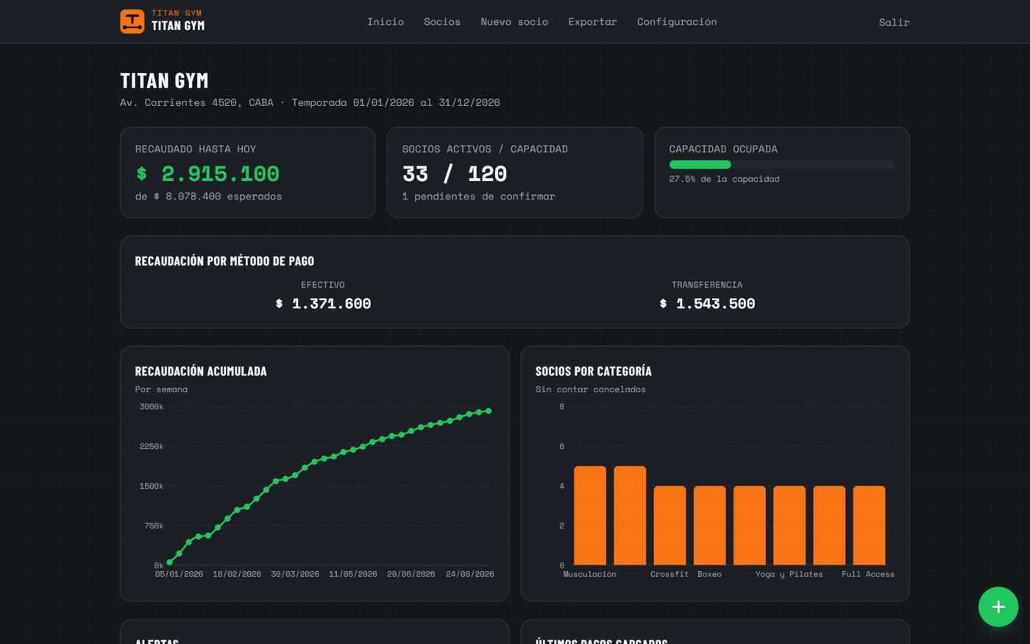Image resolution: width=1030 pixels, height=644 pixels.
Task: Select the Full Access bar
Action: tap(869, 526)
